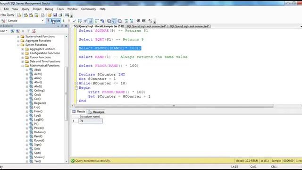Image resolution: width=302 pixels, height=170 pixels.
Task: Open the Object Explorer window position dropdown
Action: coord(58,26)
